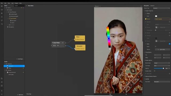This screenshot has width=171, height=96.
Task: Click the yellow Texture patch arrow icon
Action: pyautogui.click(x=146, y=19)
